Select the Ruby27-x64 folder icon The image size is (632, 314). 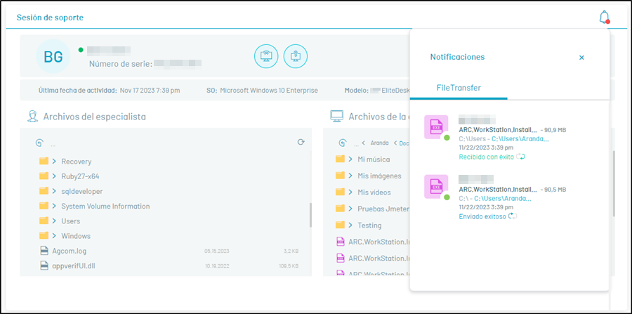pyautogui.click(x=44, y=176)
